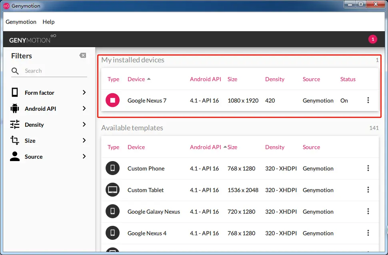Click the search magnifier icon
The image size is (388, 255).
15,71
